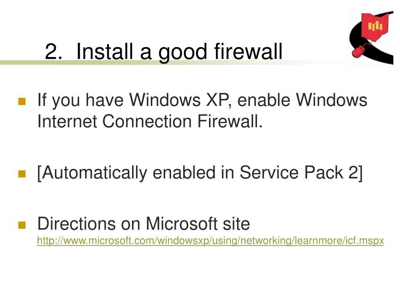The image size is (400, 300).
Task: Click the yellow bars emblem inside logo
Action: coord(375,26)
